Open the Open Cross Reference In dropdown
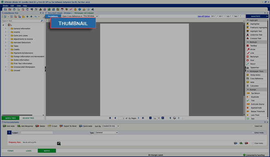Viewport: 270px width, 157px height. pyautogui.click(x=97, y=16)
